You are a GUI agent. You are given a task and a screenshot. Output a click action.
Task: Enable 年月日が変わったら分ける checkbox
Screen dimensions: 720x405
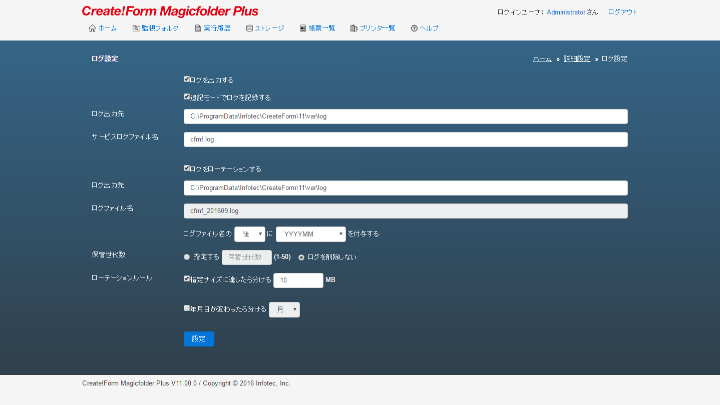pyautogui.click(x=187, y=308)
